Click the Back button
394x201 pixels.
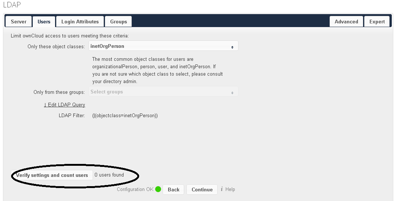point(173,190)
